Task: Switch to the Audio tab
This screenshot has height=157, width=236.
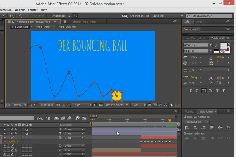Action: coord(200,22)
